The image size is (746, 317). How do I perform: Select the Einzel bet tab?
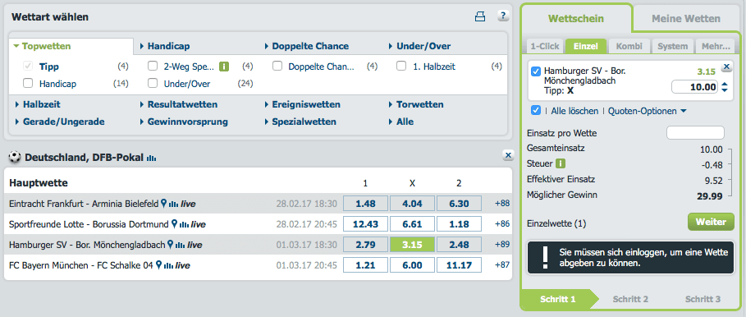pos(586,46)
